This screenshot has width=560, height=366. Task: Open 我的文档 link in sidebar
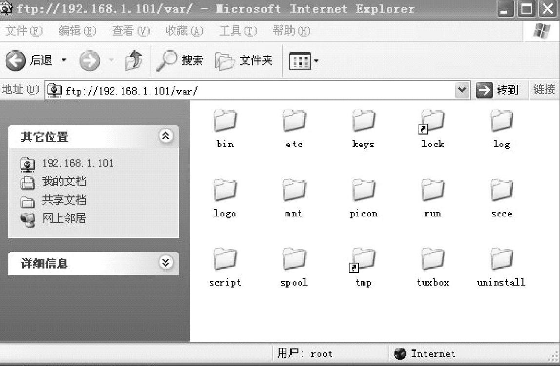[63, 182]
